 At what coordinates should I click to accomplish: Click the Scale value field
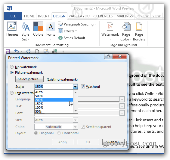[54, 87]
